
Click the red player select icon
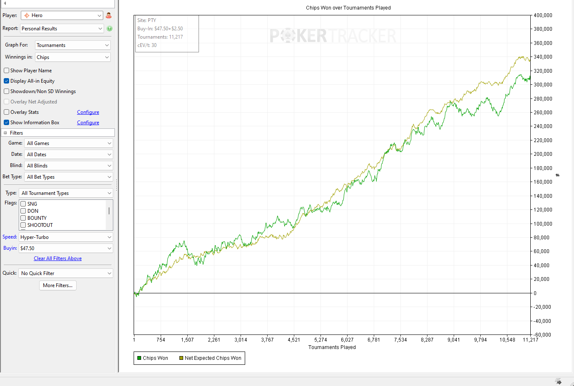click(109, 15)
